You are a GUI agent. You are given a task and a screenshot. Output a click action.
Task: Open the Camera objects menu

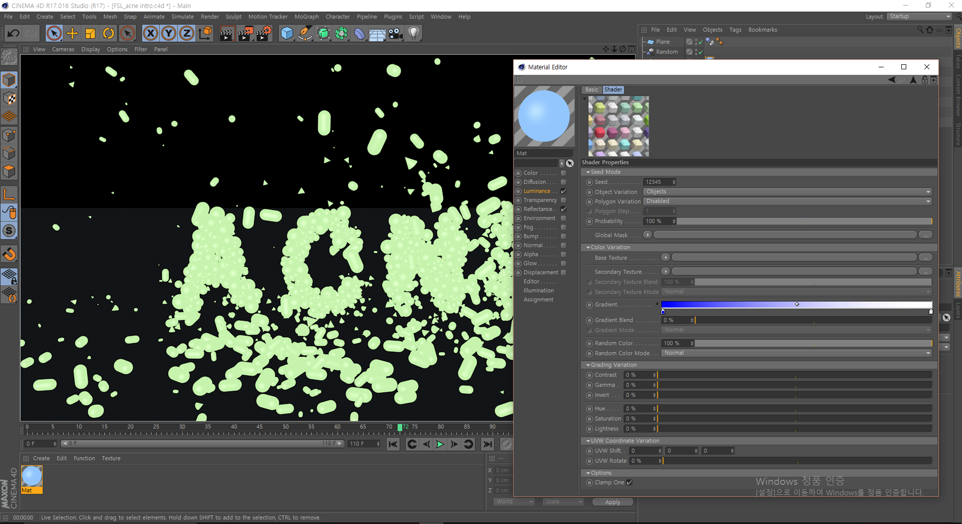coord(396,34)
